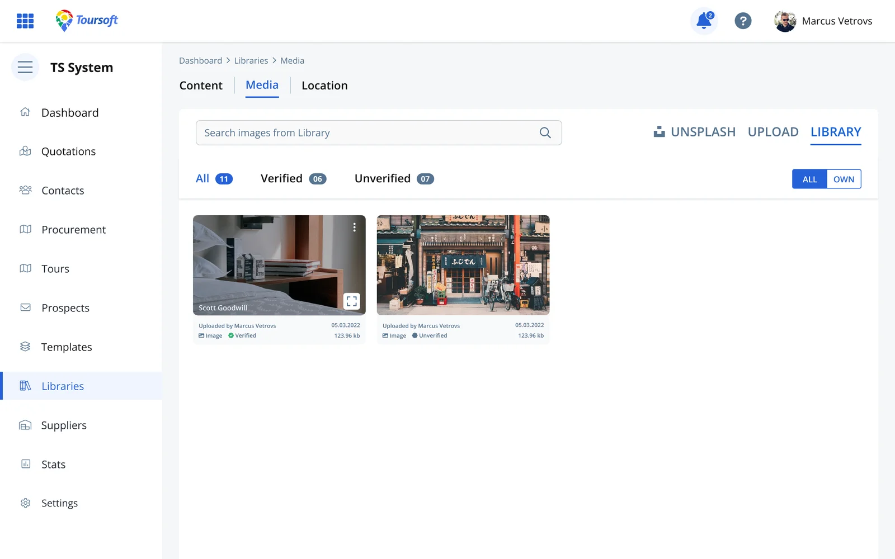
Task: Click the Marcus Vetrovs username text
Action: click(837, 21)
